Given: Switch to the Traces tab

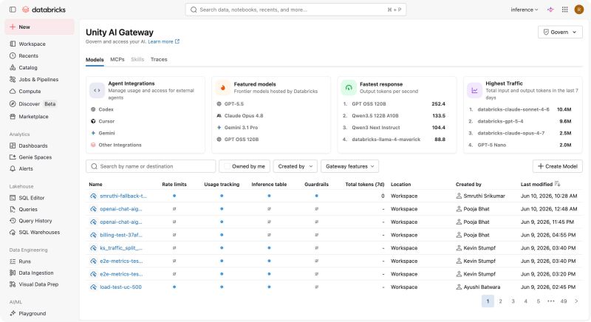Looking at the screenshot, I should 159,60.
